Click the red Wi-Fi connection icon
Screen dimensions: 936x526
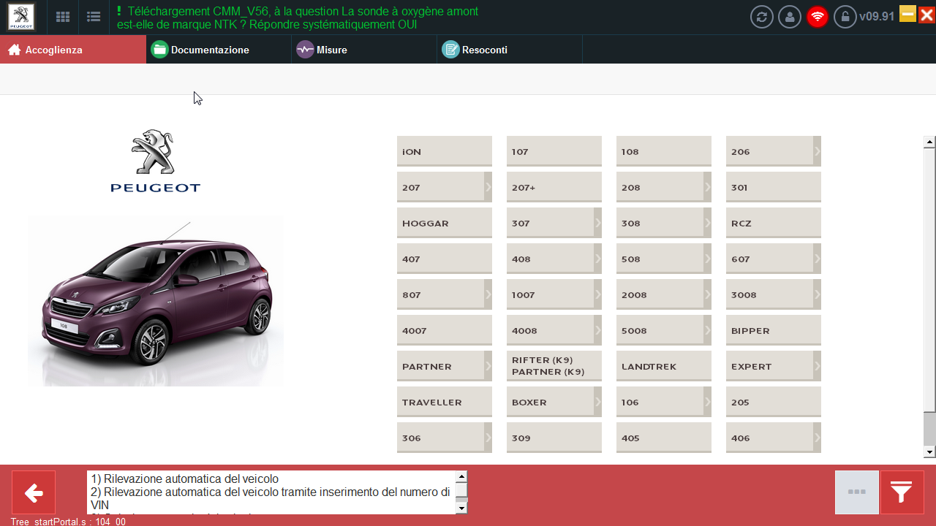pyautogui.click(x=818, y=17)
